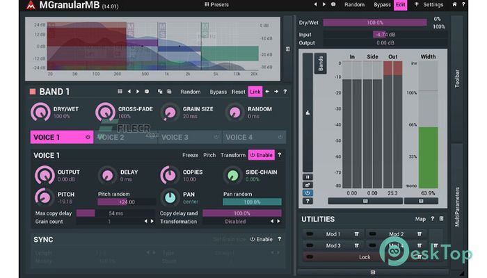This screenshot has height=278, width=487.
Task: Toggle Voice 1 power button on its tab
Action: tap(88, 137)
